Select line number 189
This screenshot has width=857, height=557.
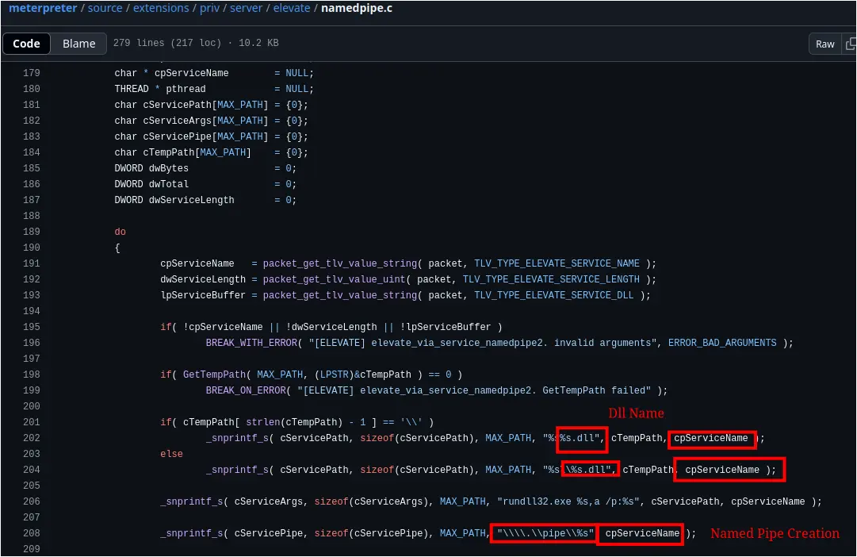pyautogui.click(x=31, y=232)
